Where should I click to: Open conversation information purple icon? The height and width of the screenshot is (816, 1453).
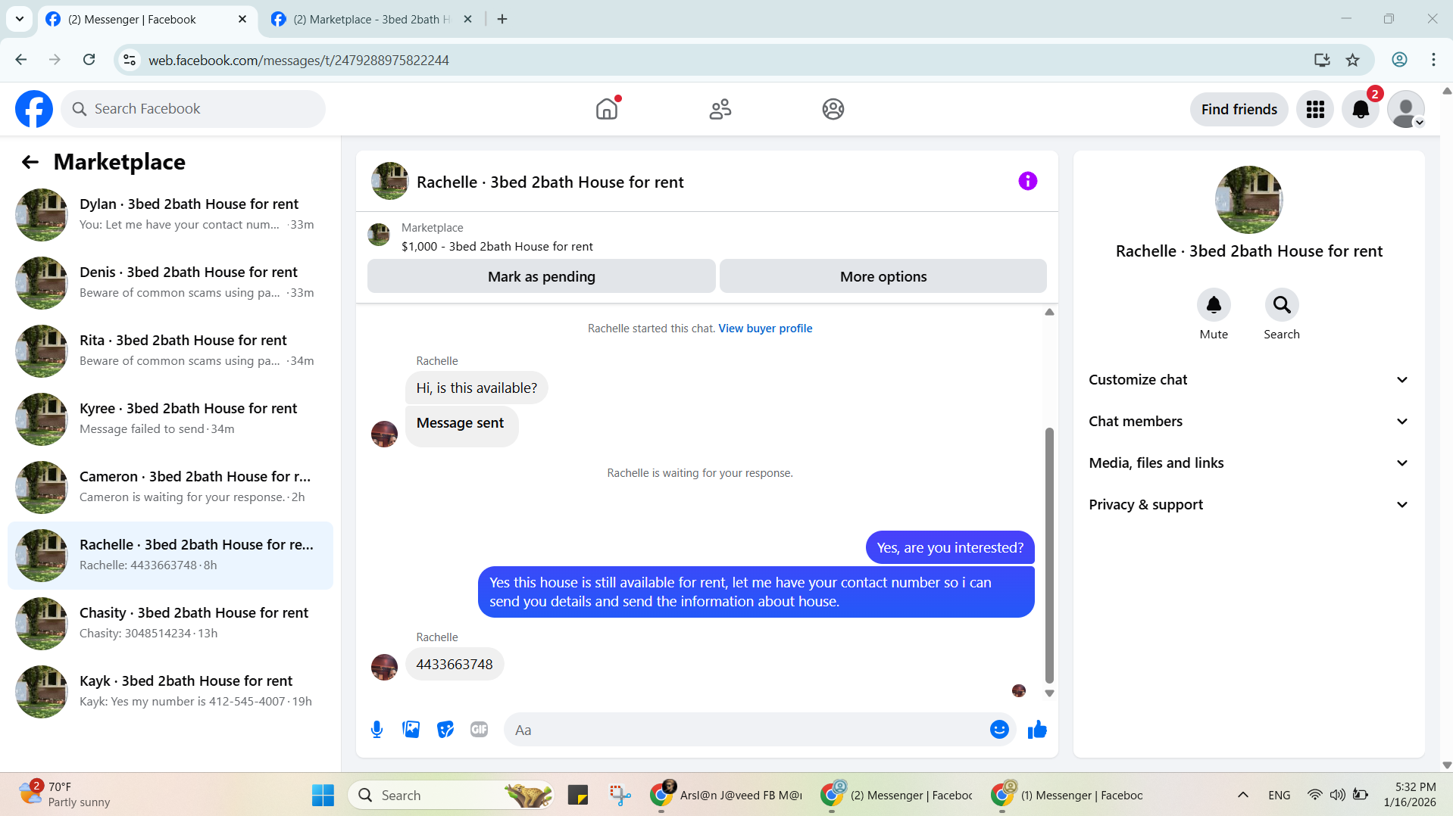1027,181
